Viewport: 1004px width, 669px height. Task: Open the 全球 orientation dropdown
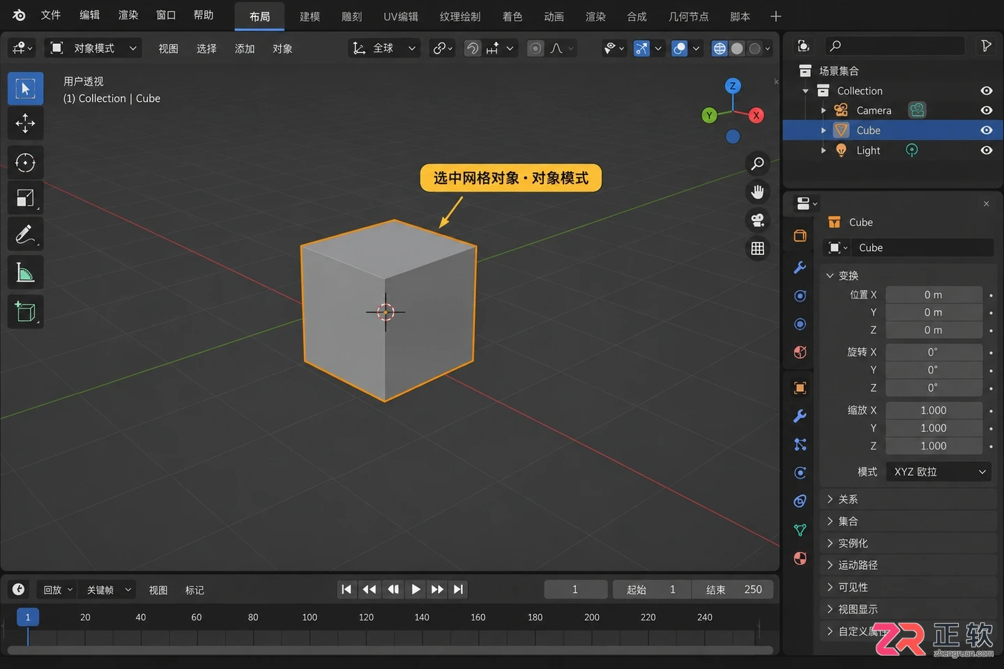pos(384,48)
